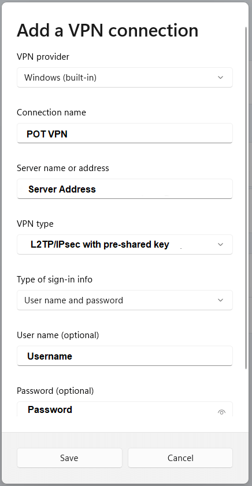
Task: Reveal the password with the eye icon
Action: tap(221, 412)
